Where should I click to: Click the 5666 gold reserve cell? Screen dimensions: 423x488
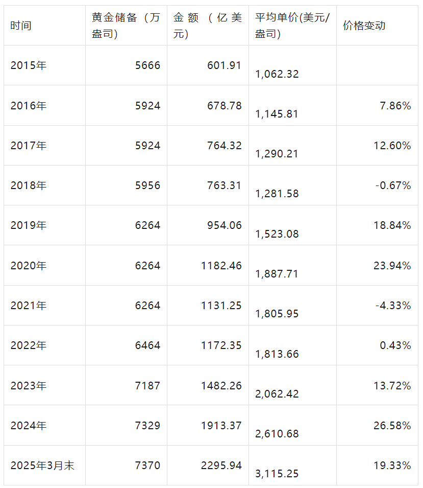126,65
